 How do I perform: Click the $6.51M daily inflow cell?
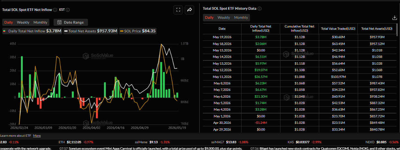[x=260, y=57]
